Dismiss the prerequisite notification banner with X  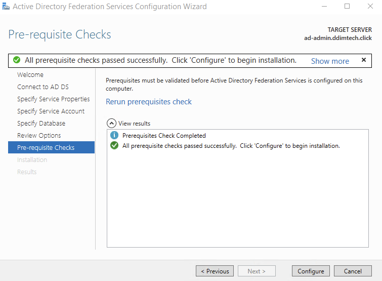click(x=364, y=60)
